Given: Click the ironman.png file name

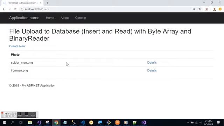Looking at the screenshot, I should pyautogui.click(x=20, y=71).
